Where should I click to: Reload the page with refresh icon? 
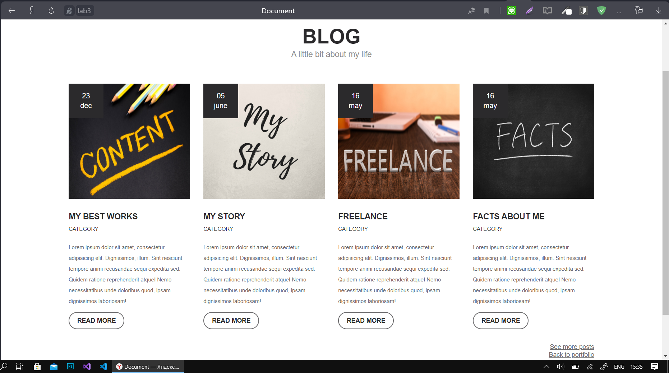(51, 11)
